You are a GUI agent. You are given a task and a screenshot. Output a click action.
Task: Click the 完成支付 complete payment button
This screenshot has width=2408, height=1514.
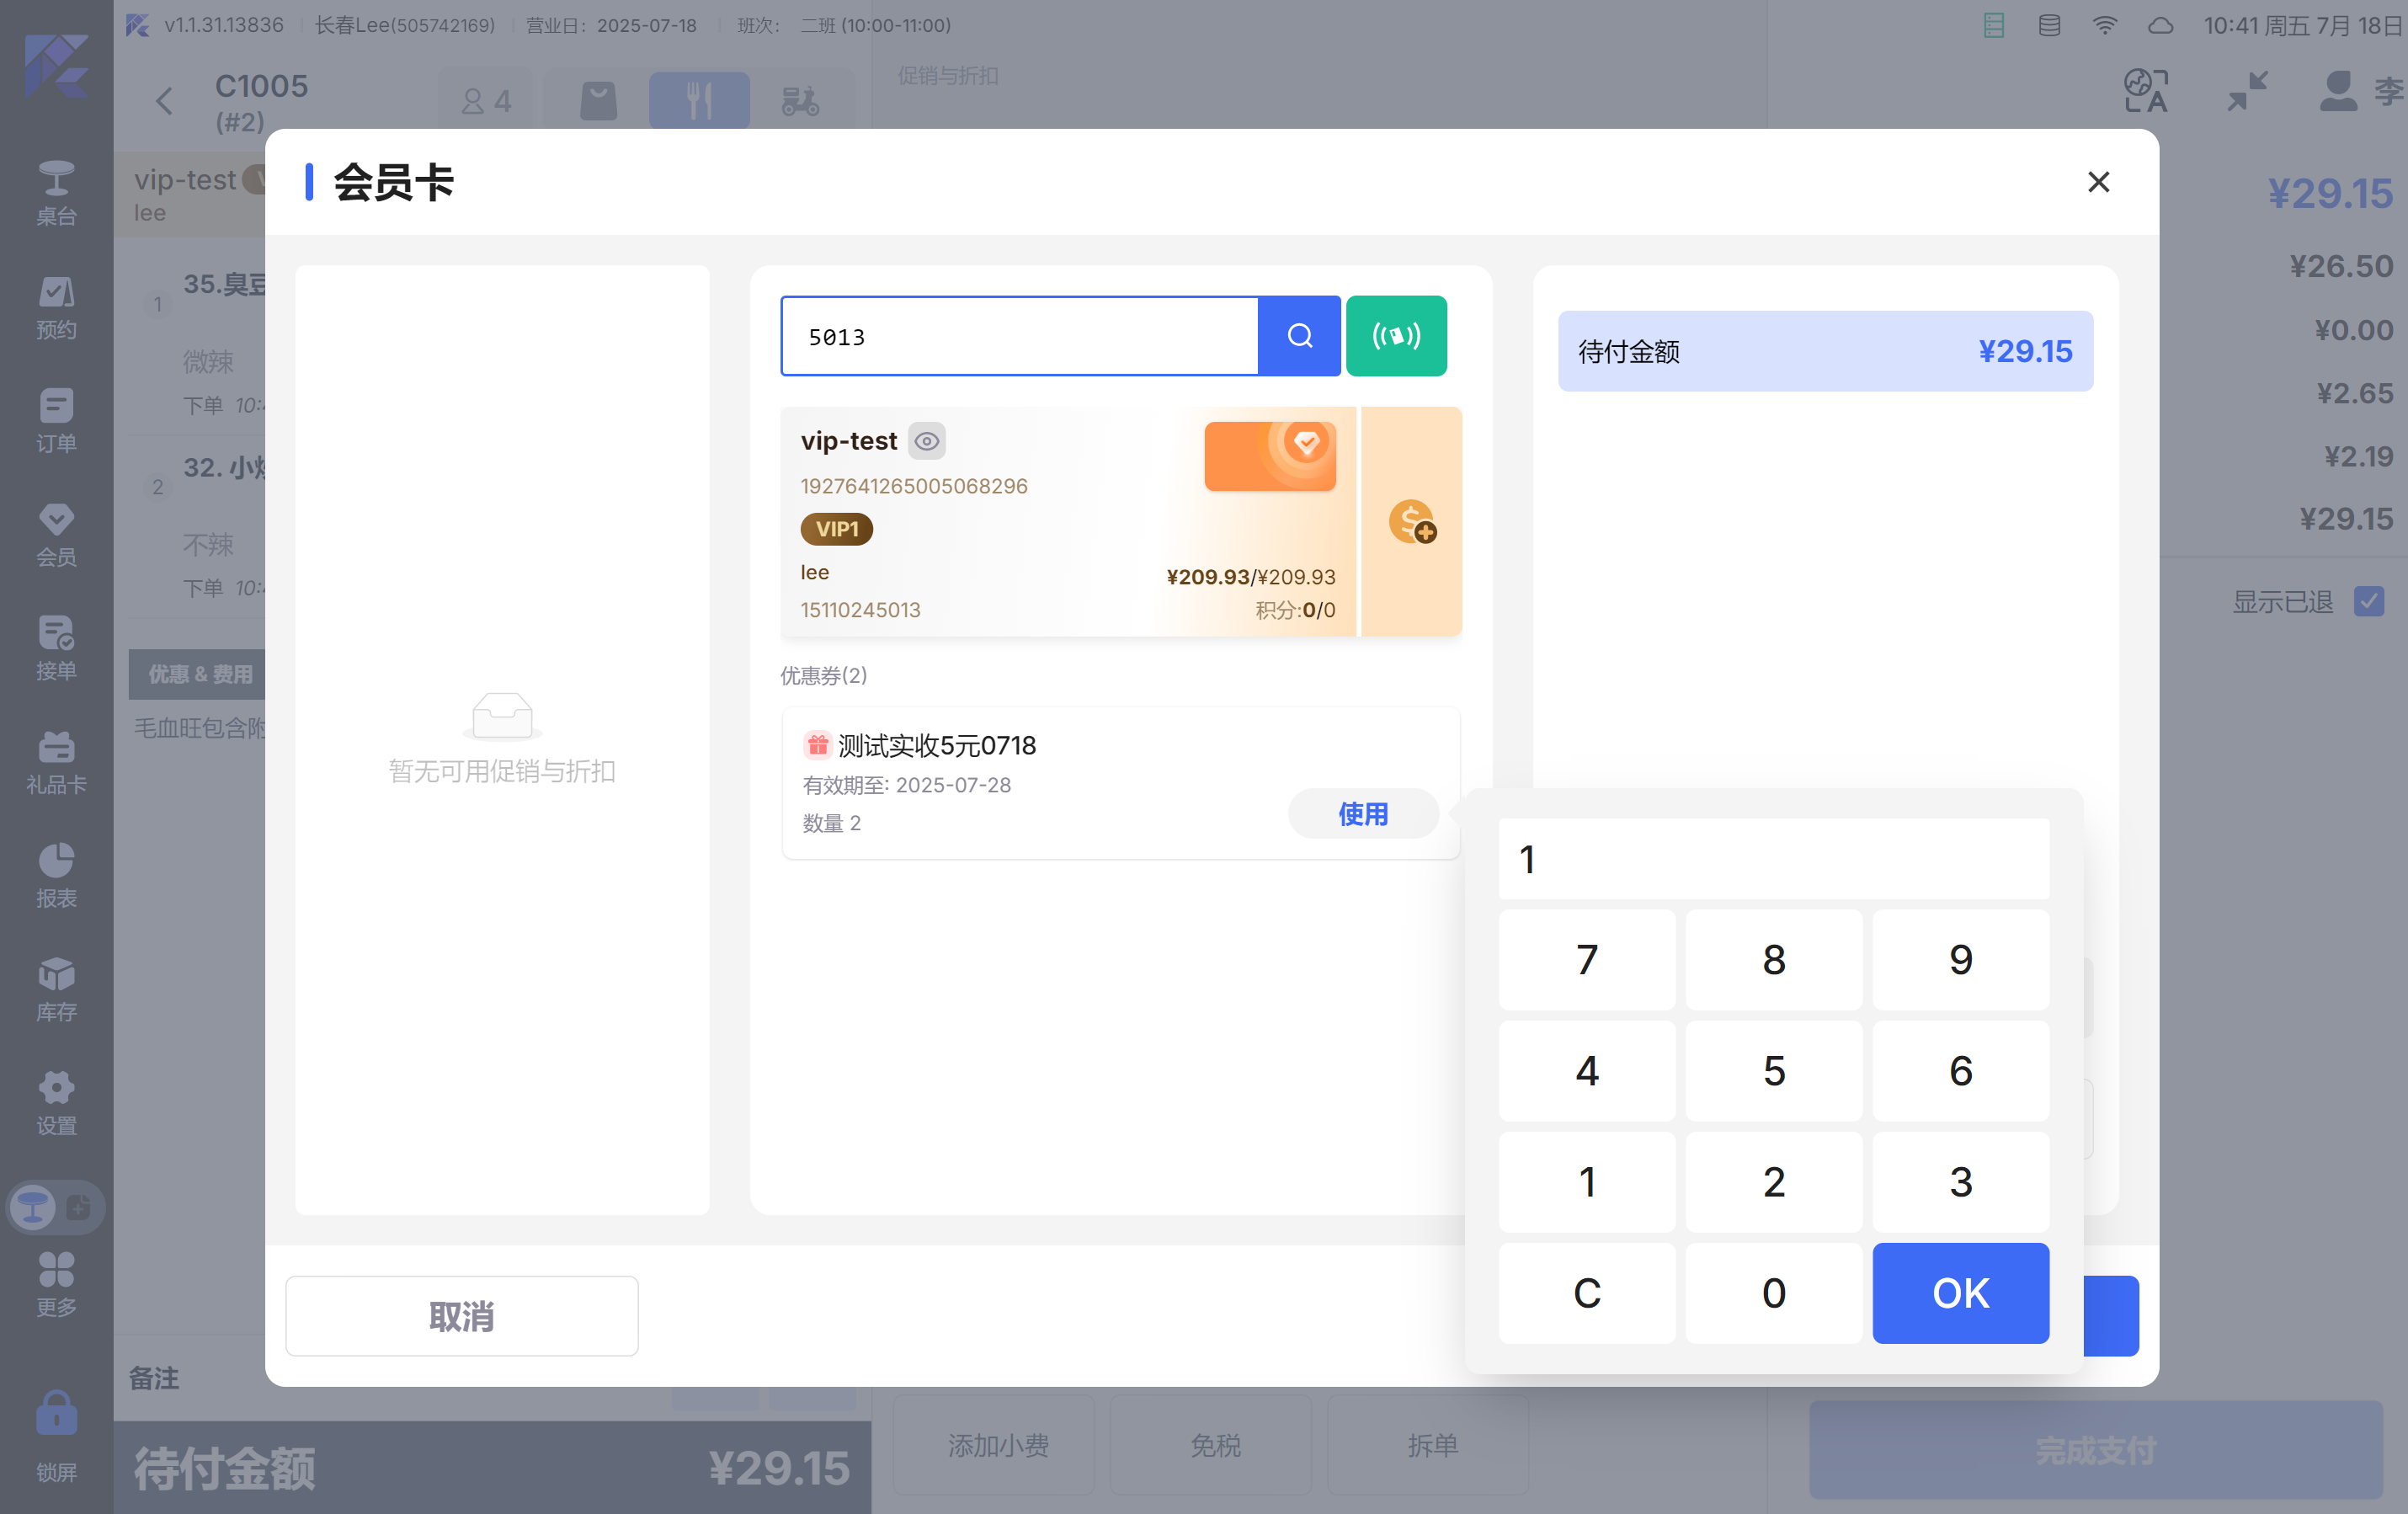coord(2096,1449)
